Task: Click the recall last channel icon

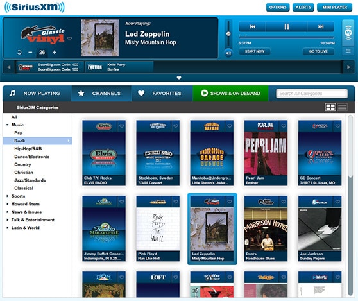Action: (19, 52)
